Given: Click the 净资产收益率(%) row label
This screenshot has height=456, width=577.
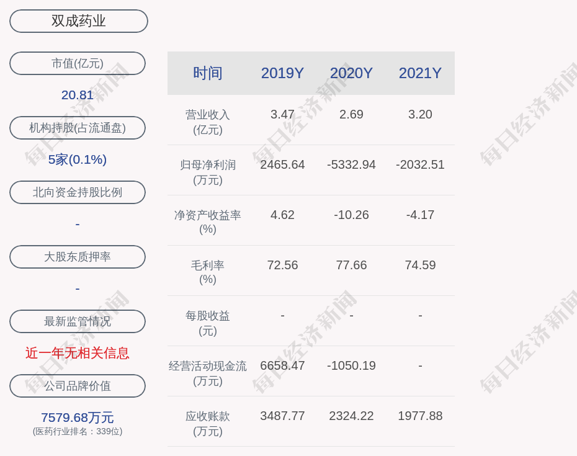Looking at the screenshot, I should 208,222.
